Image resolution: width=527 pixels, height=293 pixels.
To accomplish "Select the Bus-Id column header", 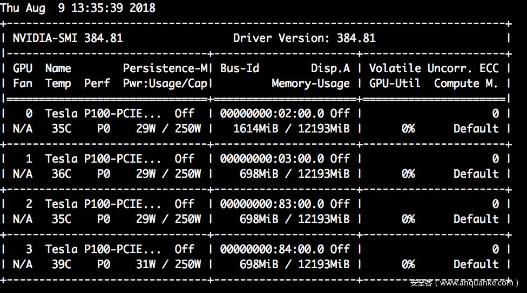I will (239, 68).
